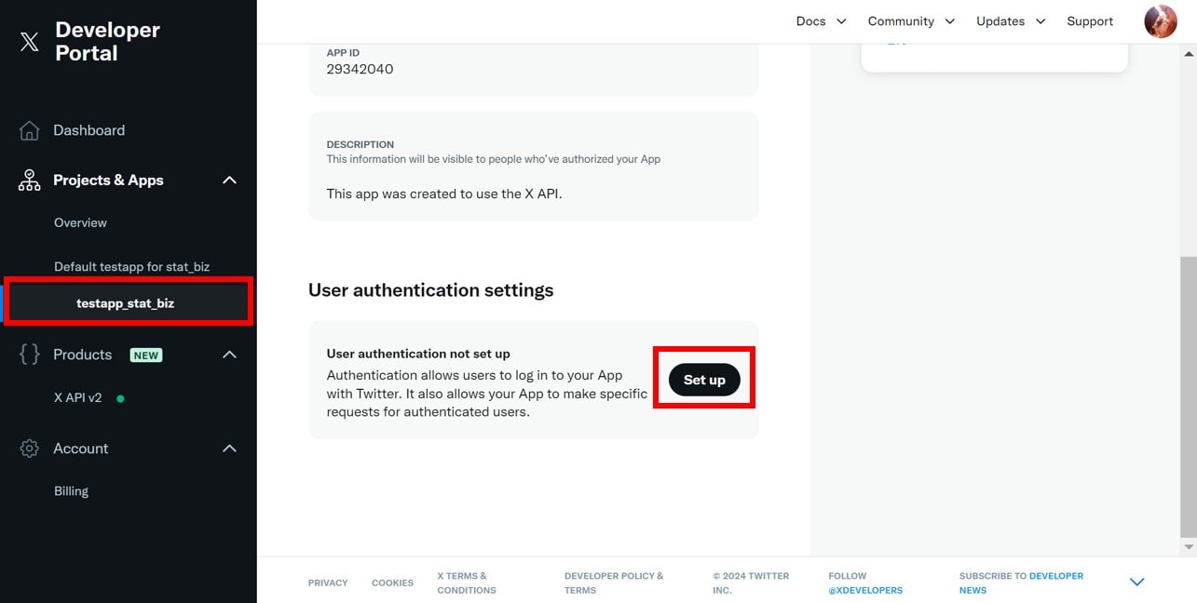Click the scroll down arrow on scrollbar
The height and width of the screenshot is (603, 1197).
coord(1190,548)
